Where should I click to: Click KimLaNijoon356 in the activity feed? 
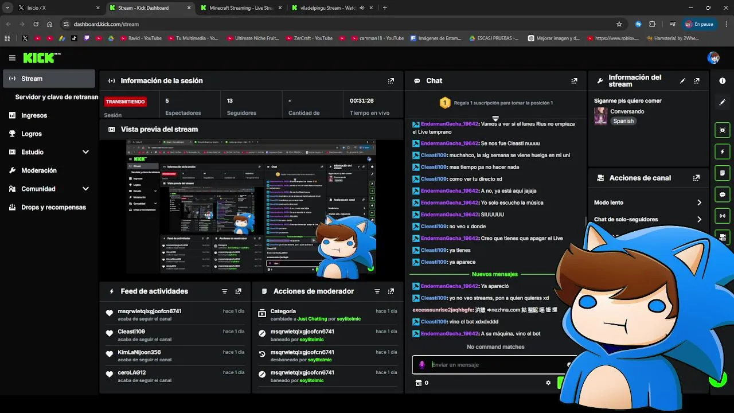coord(139,352)
